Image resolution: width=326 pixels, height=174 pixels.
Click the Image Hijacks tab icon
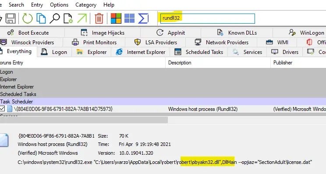pyautogui.click(x=84, y=32)
